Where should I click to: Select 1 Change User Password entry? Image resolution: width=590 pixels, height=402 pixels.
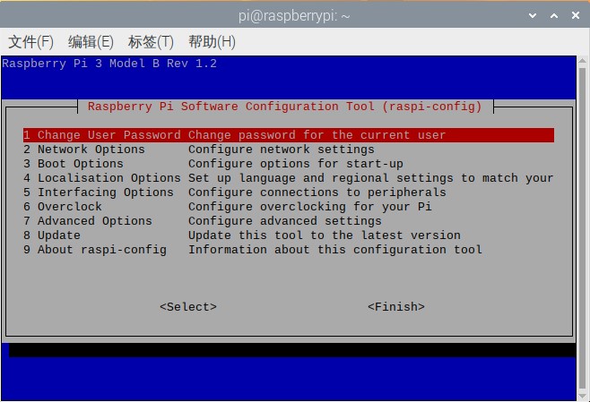tap(289, 135)
